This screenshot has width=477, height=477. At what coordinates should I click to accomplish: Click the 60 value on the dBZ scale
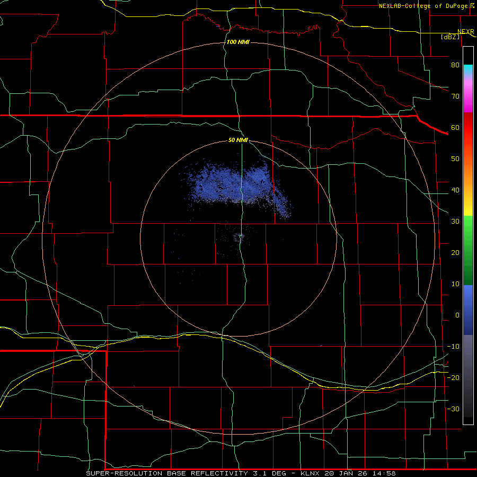455,127
